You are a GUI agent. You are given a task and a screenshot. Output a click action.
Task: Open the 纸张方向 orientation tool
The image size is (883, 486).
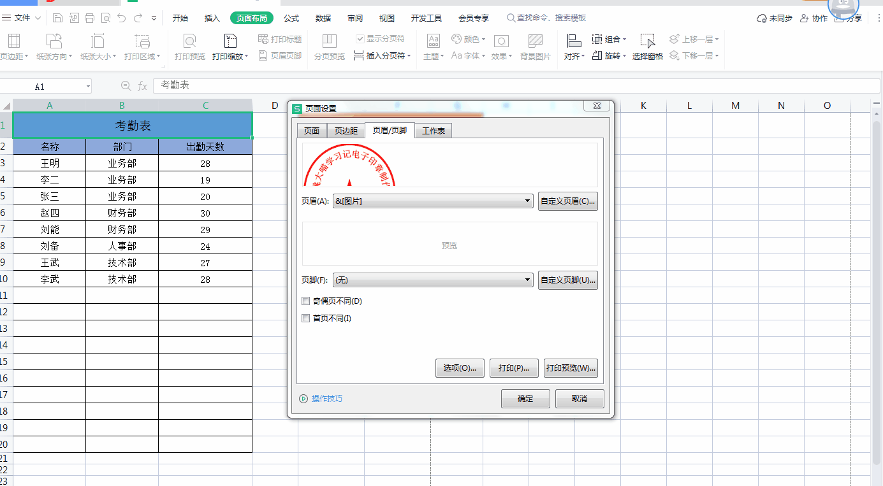54,48
